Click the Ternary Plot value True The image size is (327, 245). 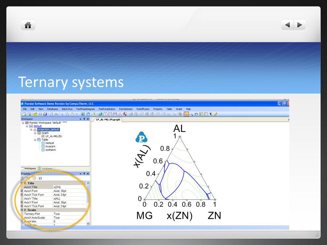(69, 214)
